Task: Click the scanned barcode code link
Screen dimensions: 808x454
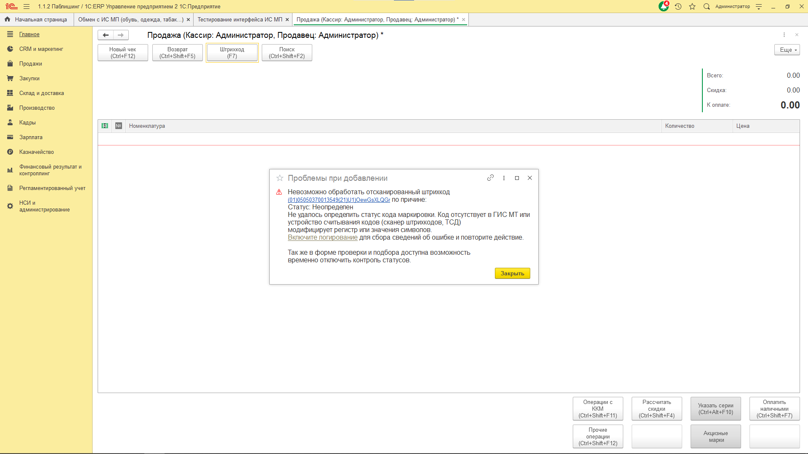Action: pos(339,200)
